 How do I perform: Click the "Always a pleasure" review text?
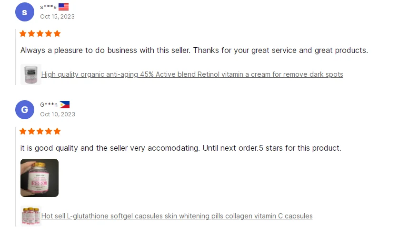(x=194, y=50)
